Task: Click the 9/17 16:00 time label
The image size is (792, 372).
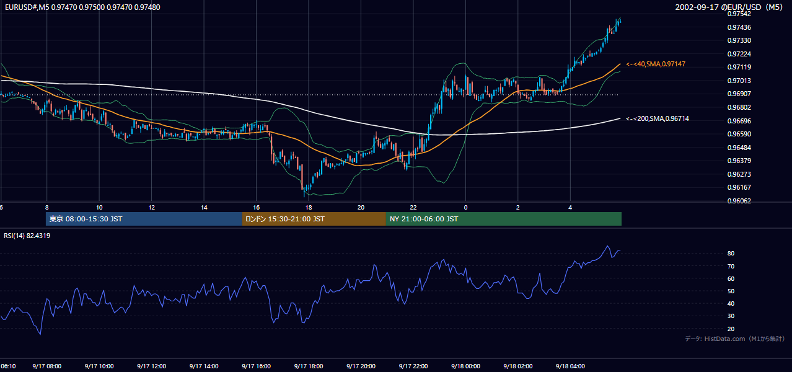Action: 256,366
